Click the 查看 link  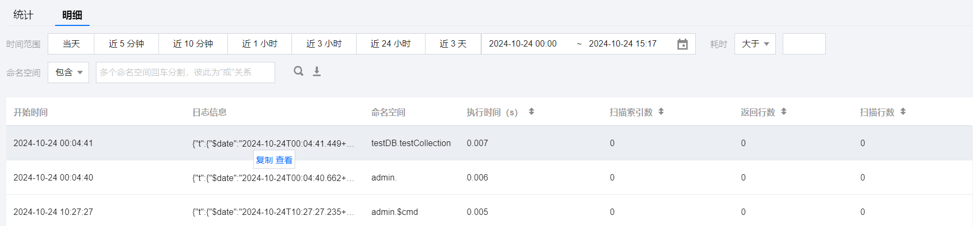click(x=284, y=160)
